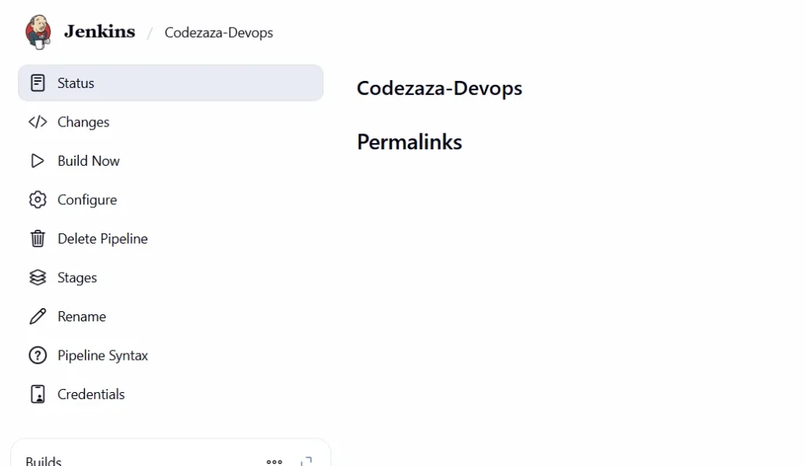806x466 pixels.
Task: Click the Stages layers icon
Action: [x=38, y=277]
